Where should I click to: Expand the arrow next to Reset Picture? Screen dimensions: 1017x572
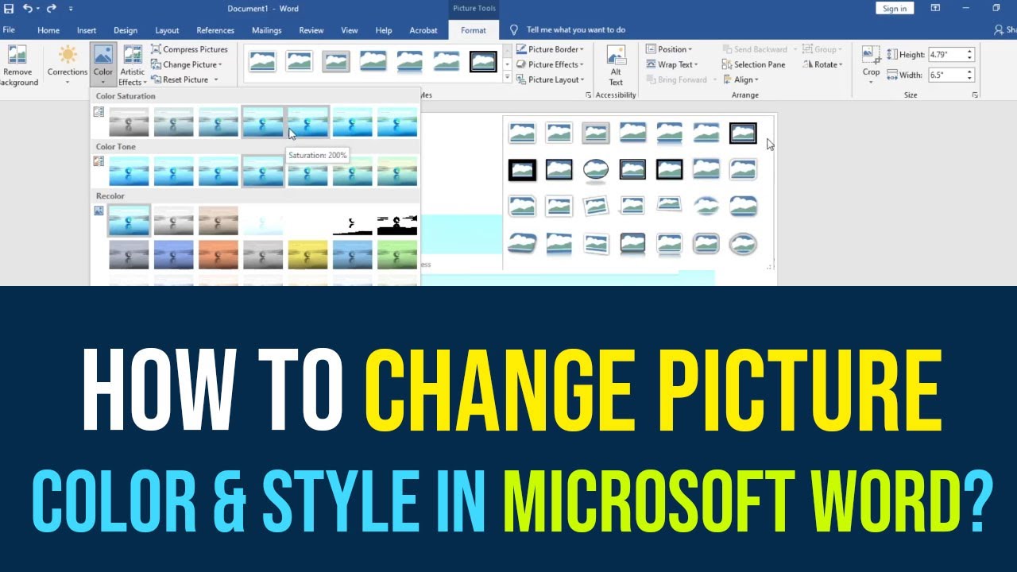click(217, 79)
